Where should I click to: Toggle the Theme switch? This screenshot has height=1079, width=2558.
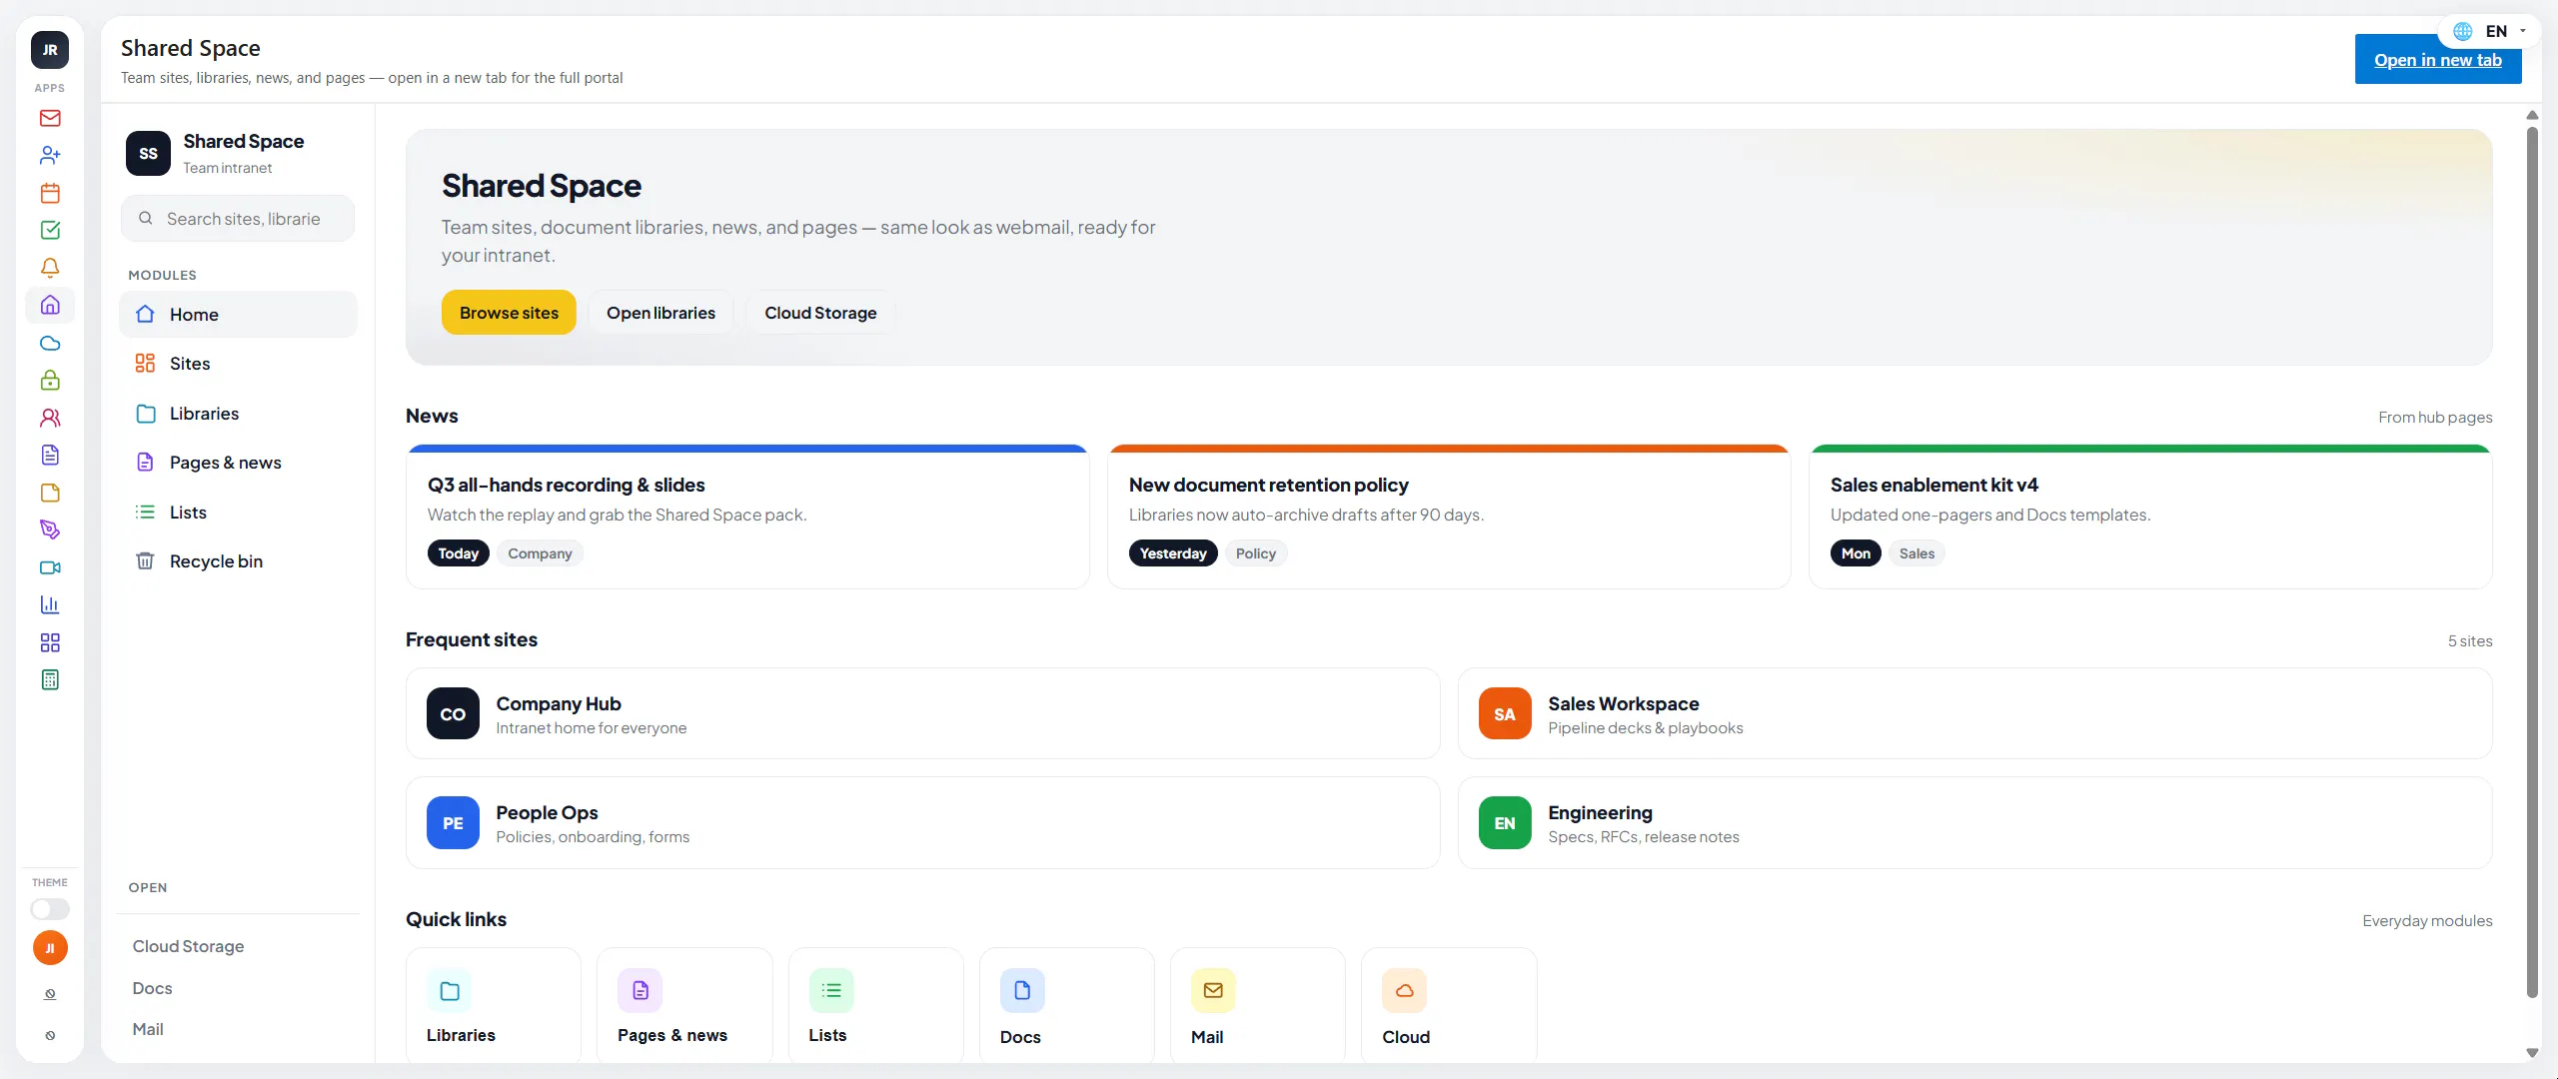[x=50, y=909]
